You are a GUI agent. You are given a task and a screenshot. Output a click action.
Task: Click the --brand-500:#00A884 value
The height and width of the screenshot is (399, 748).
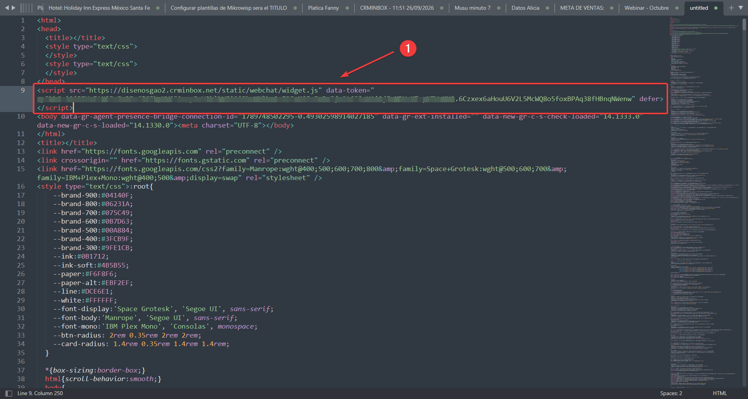point(115,230)
